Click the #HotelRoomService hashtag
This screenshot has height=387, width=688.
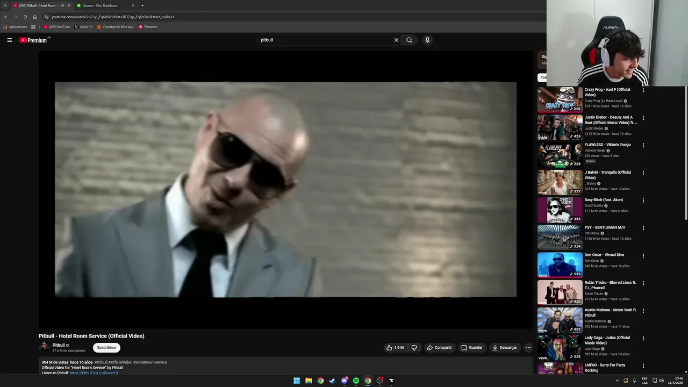[150, 362]
